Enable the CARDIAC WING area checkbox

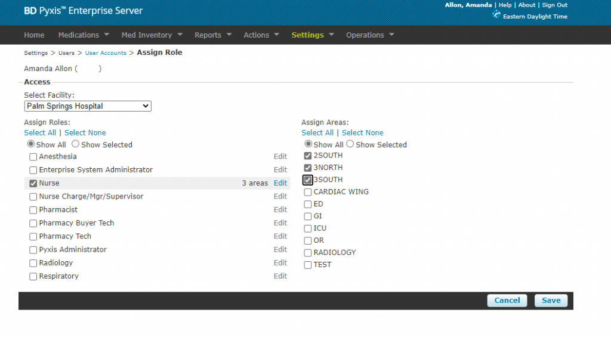pyautogui.click(x=308, y=192)
